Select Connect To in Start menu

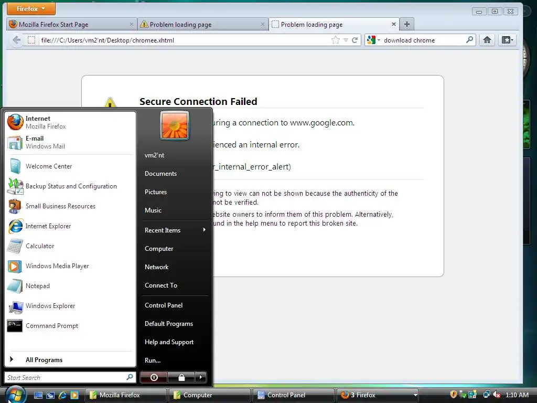[x=175, y=285]
